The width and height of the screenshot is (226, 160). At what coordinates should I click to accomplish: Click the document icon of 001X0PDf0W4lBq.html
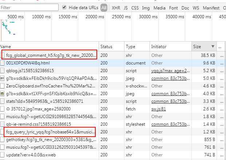(2, 63)
